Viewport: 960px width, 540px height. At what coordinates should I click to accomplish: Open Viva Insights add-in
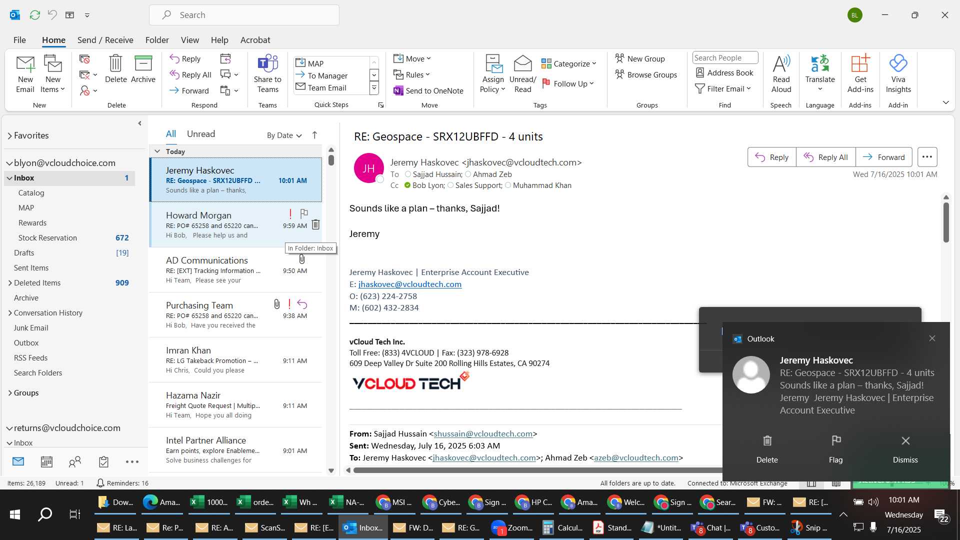coord(898,74)
